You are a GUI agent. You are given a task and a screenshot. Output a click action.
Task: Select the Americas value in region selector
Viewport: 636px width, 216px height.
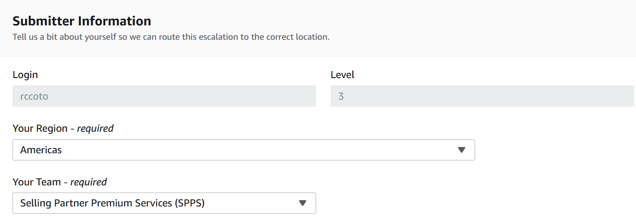41,150
